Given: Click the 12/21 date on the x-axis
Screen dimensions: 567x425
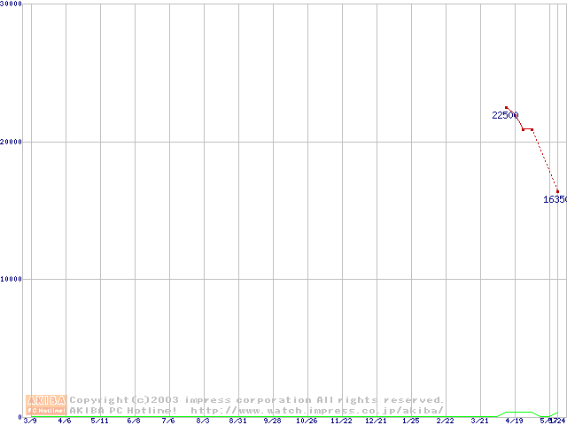Looking at the screenshot, I should click(x=376, y=421).
